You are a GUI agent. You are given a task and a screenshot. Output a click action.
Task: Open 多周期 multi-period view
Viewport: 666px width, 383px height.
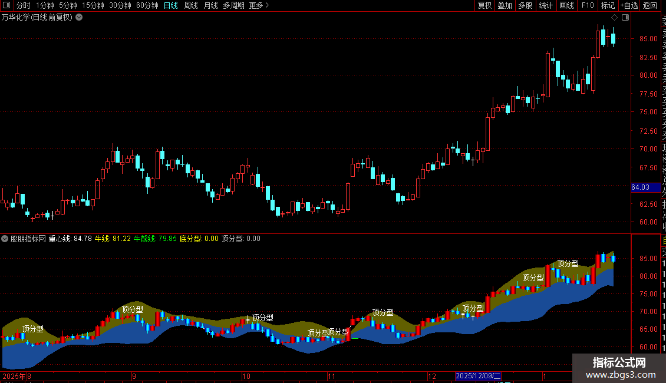pyautogui.click(x=233, y=5)
